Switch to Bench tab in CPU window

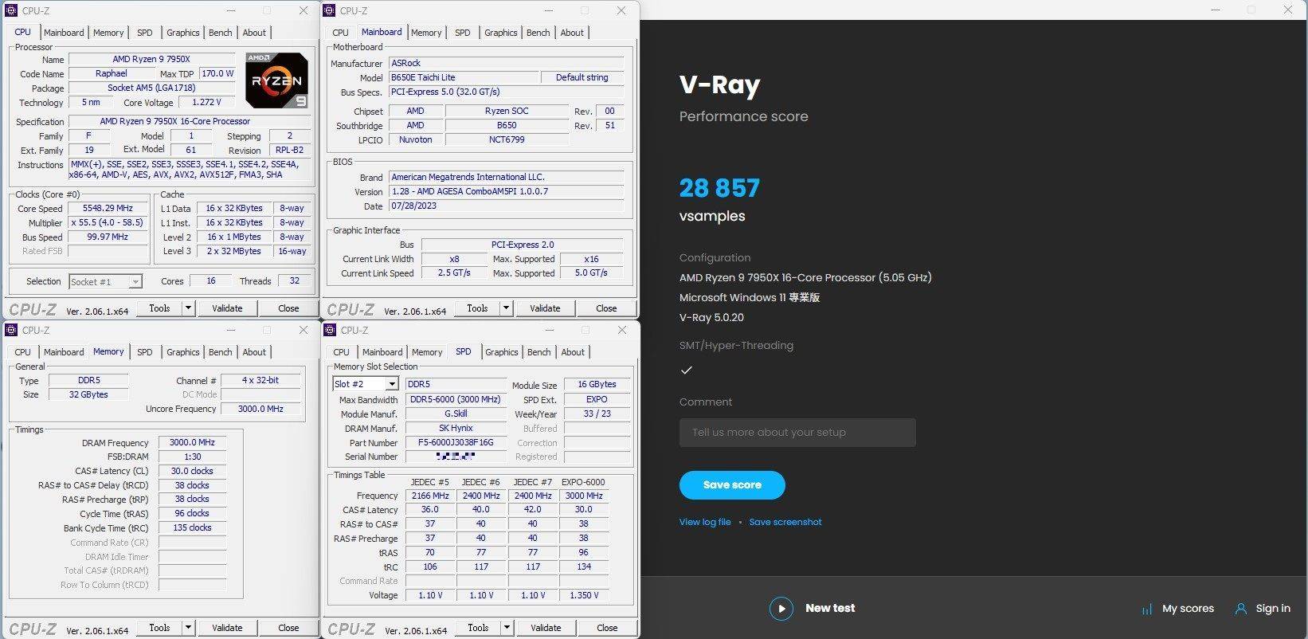(221, 33)
